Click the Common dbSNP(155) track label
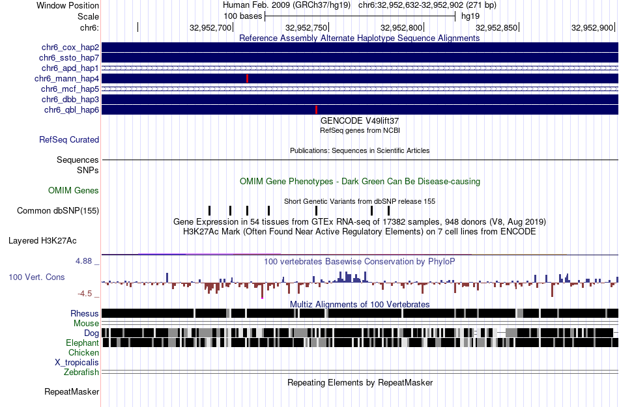The width and height of the screenshot is (619, 407). point(58,210)
